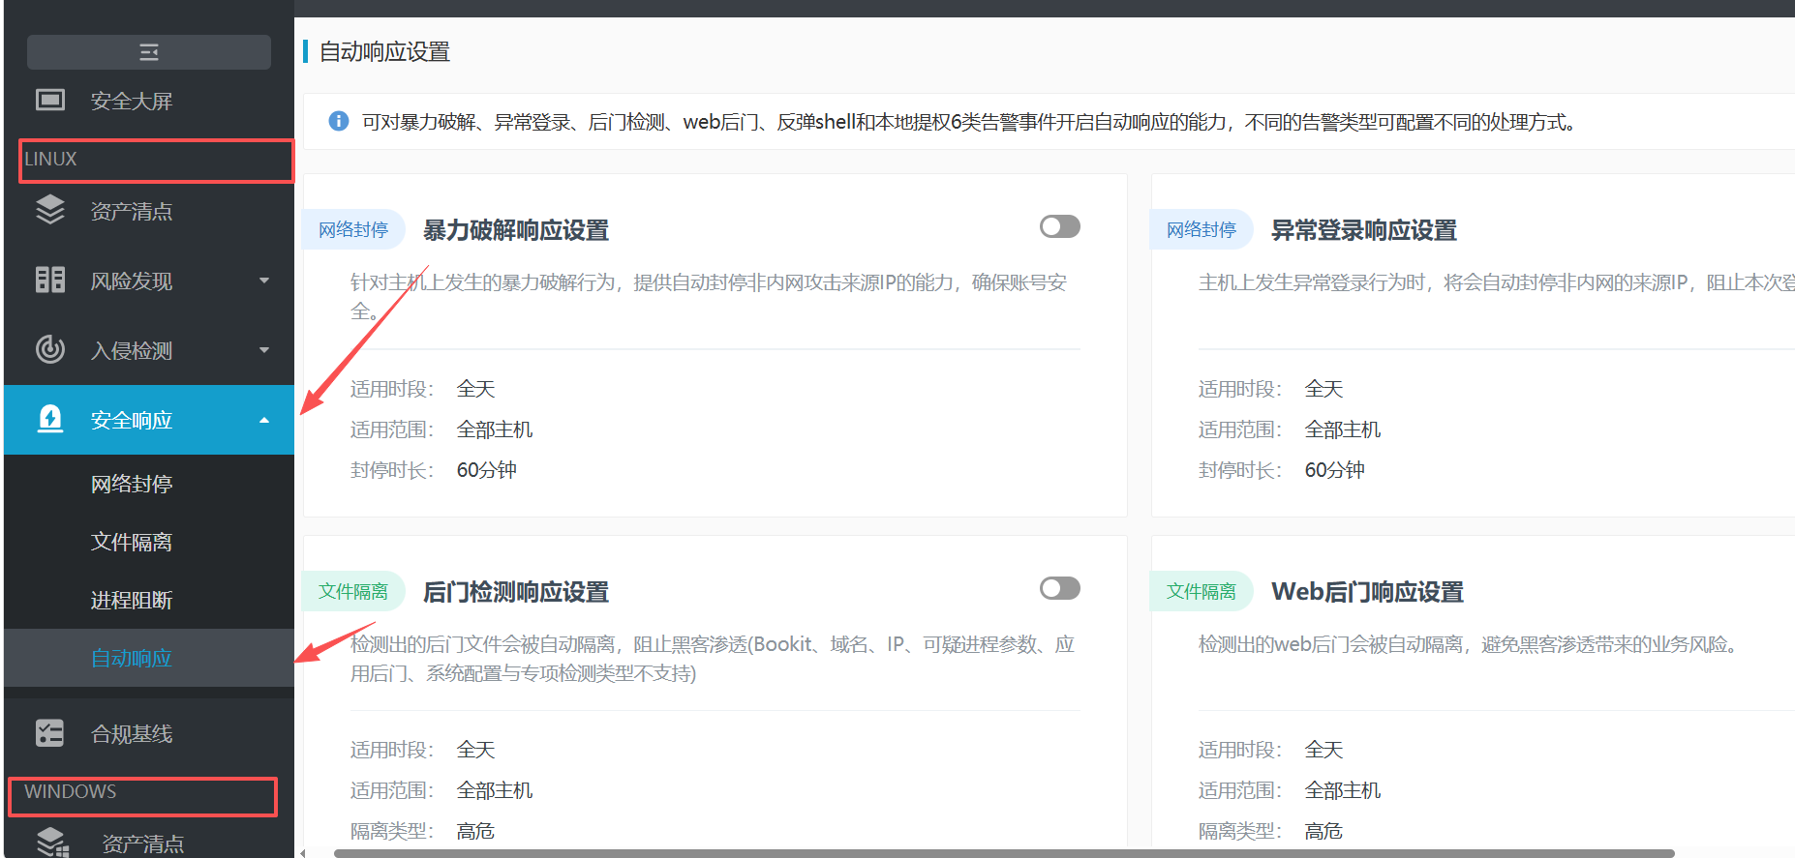Click the 后门检测响应设置 card title
This screenshot has height=858, width=1795.
516,592
